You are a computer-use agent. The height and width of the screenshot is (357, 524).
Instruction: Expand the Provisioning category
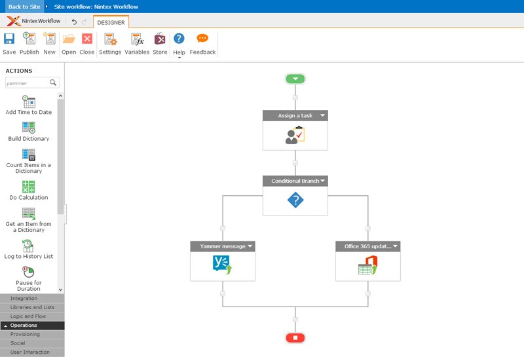[32, 334]
